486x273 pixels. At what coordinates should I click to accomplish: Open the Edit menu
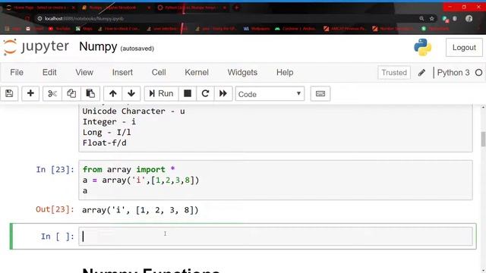49,73
